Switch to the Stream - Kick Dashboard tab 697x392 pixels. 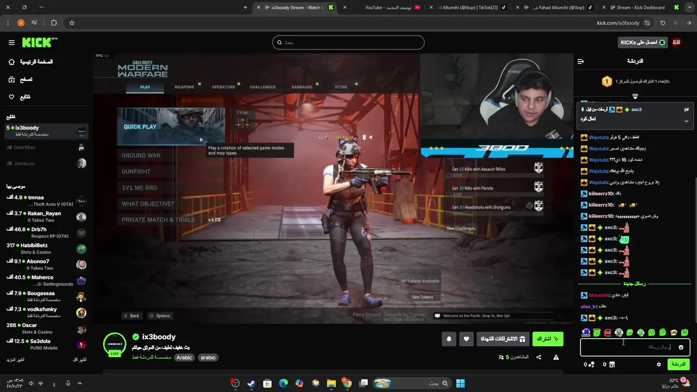tap(640, 8)
